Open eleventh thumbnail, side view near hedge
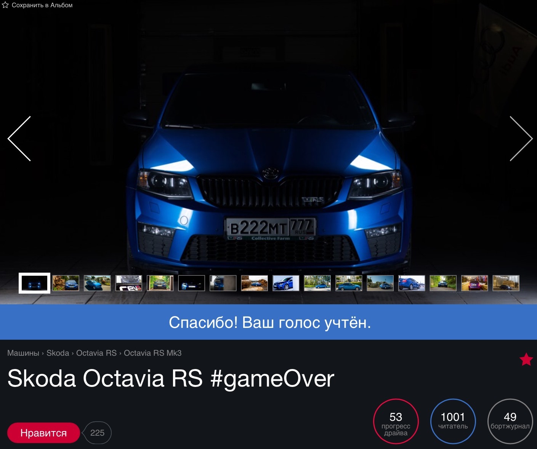This screenshot has width=537, height=449. tap(349, 283)
